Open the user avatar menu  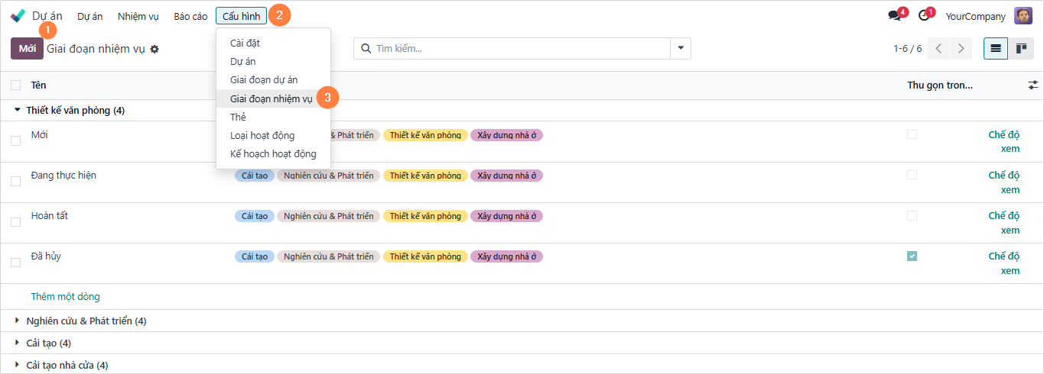[1023, 16]
